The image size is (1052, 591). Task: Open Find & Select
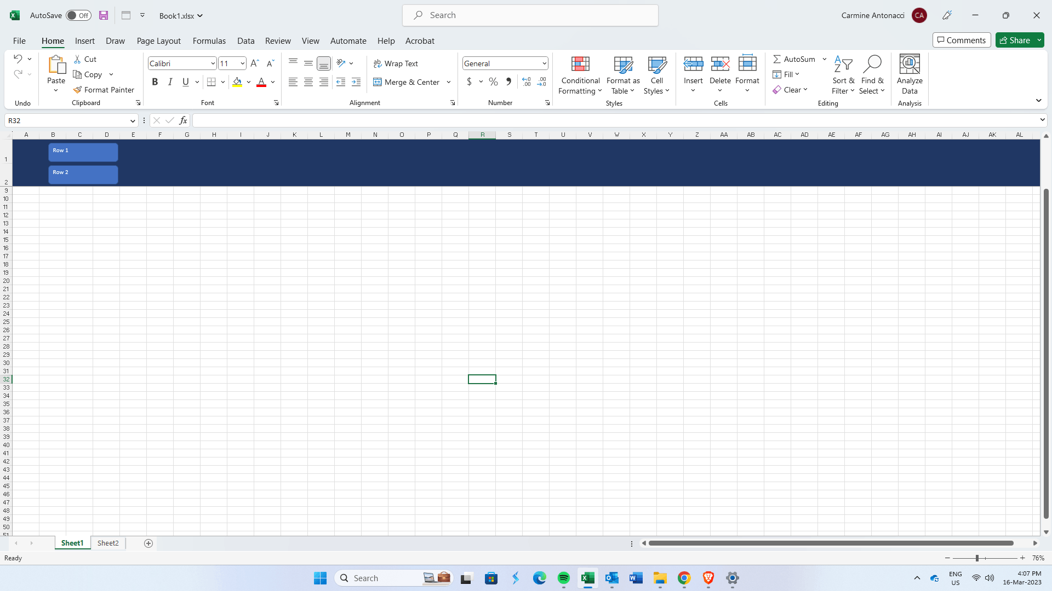872,75
